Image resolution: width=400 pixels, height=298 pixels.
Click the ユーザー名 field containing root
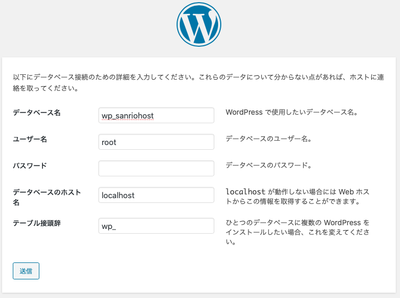[x=156, y=142]
